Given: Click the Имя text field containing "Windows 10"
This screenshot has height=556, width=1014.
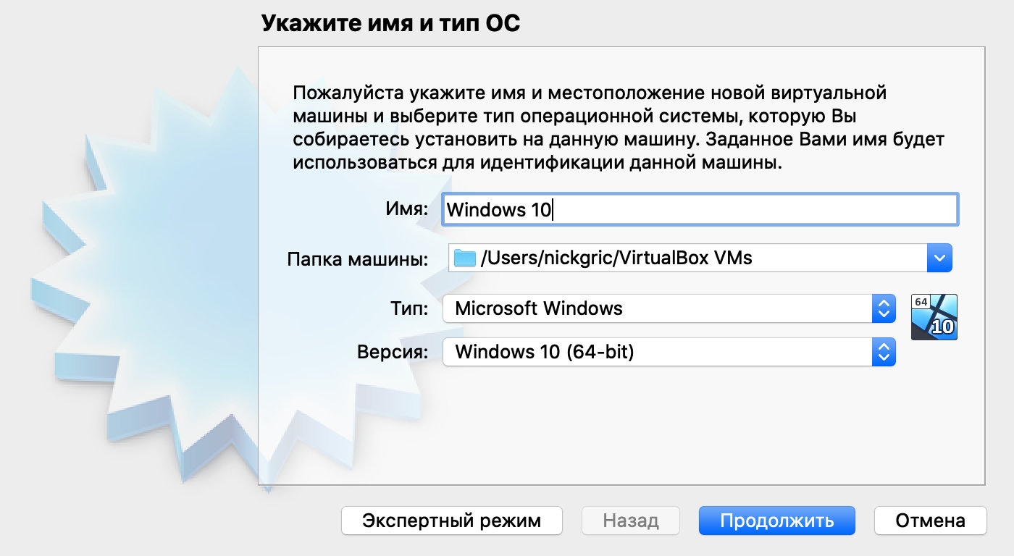Looking at the screenshot, I should coord(699,210).
